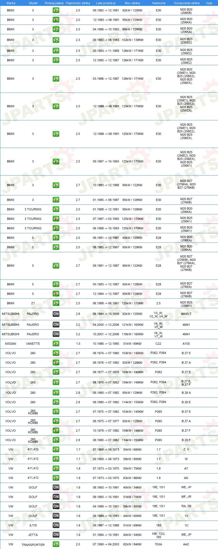Click the petrol icon in the VW 411,412 AT row
Viewport: 218px width, 549px height.
tap(56, 468)
